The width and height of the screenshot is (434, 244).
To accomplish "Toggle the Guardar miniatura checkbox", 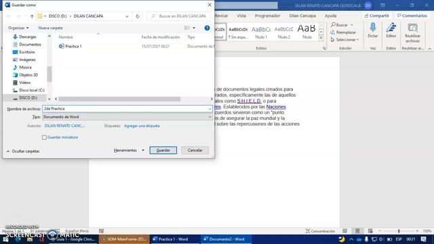I will tap(44, 137).
